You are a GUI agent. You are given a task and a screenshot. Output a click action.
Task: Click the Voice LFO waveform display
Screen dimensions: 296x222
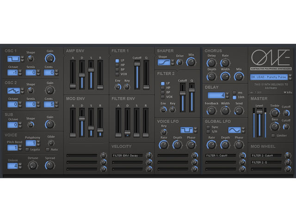pos(186,130)
